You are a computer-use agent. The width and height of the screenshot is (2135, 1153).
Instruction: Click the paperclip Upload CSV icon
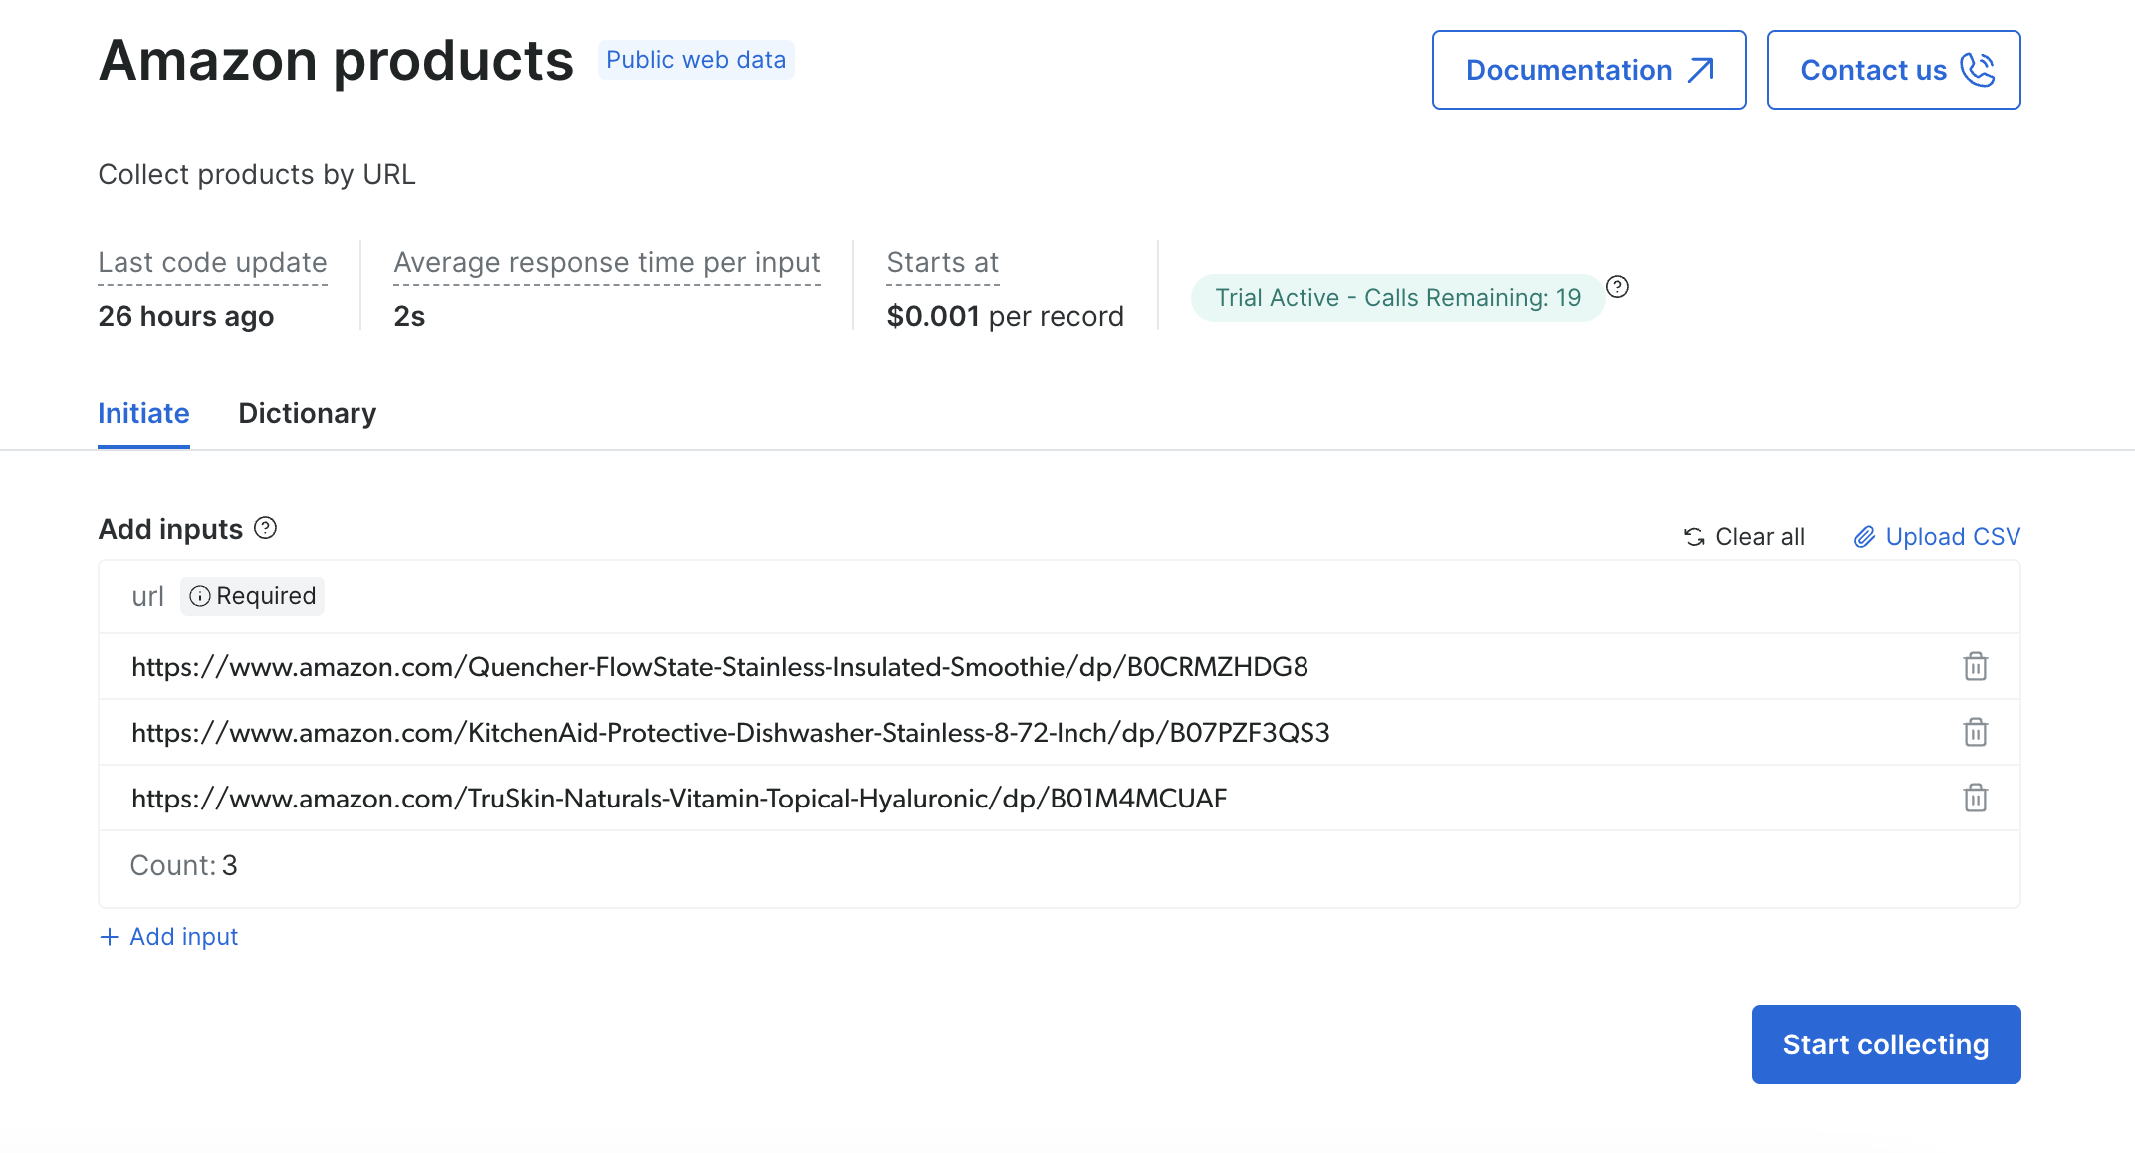point(1864,537)
